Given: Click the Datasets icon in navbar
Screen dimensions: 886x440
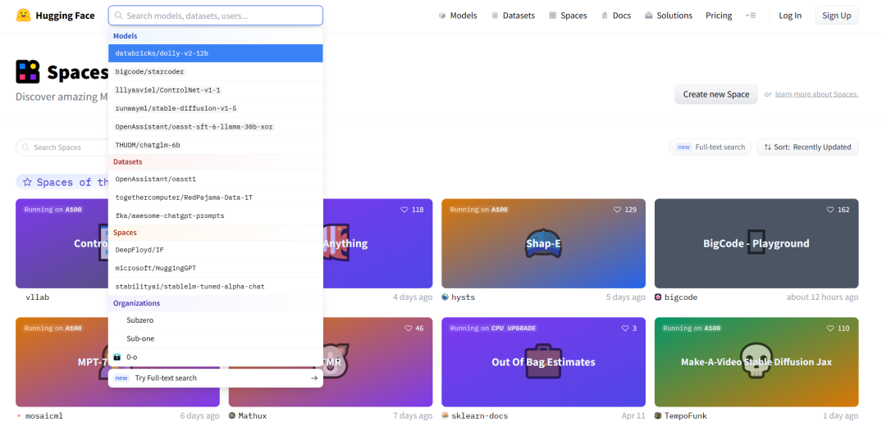Looking at the screenshot, I should pyautogui.click(x=495, y=16).
